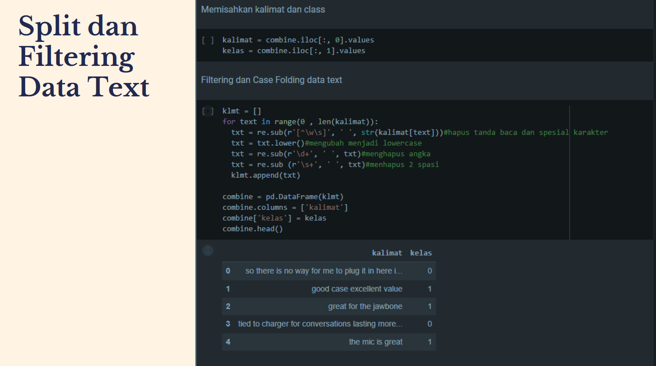Place cursor on 'klmt.append(txt)' line
The image size is (656, 366).
265,175
